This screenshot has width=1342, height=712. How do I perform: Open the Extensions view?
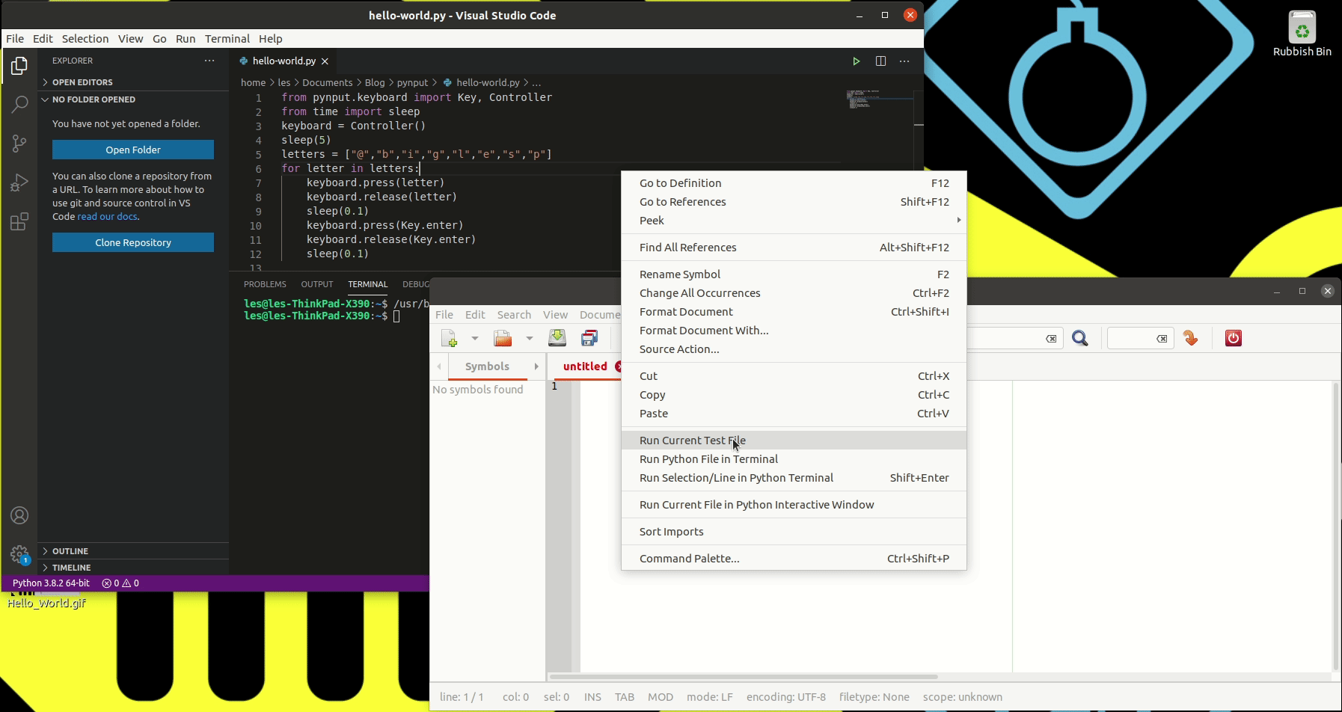point(19,221)
